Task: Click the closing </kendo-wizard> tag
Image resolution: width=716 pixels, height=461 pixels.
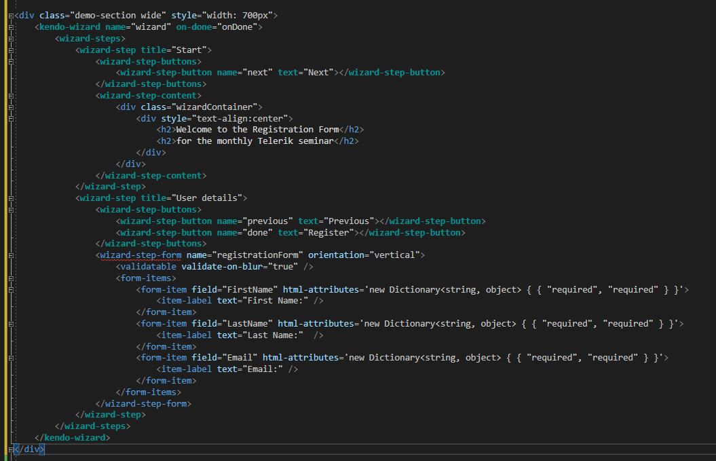Action: tap(72, 437)
